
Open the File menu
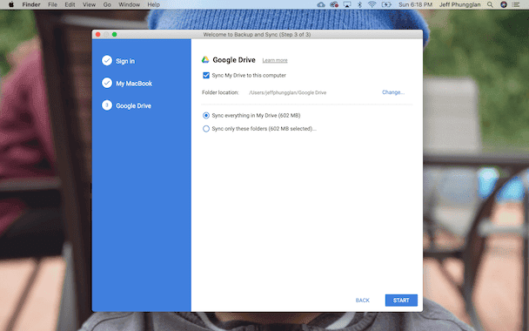pos(52,4)
